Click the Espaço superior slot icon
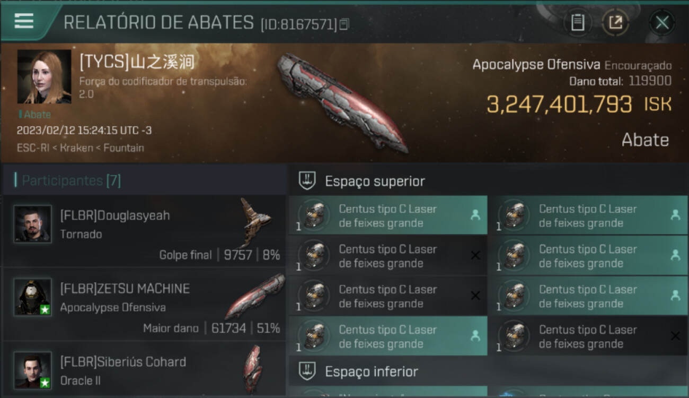Viewport: 689px width, 398px height. [x=307, y=181]
